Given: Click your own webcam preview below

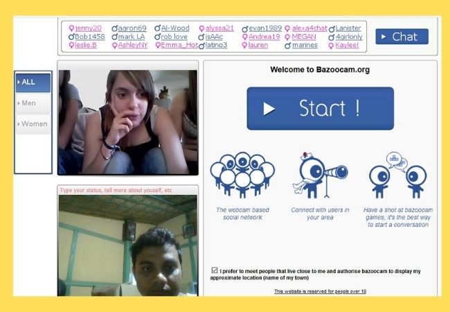Looking at the screenshot, I should (x=127, y=245).
